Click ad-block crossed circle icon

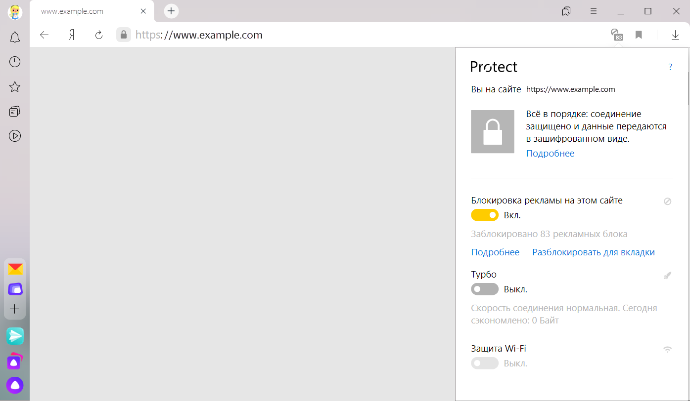667,201
